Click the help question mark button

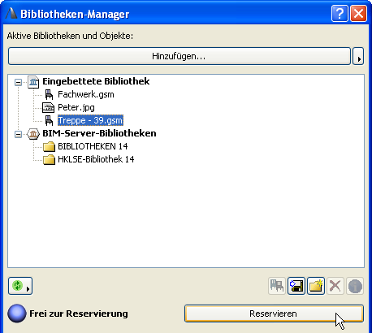pyautogui.click(x=340, y=13)
